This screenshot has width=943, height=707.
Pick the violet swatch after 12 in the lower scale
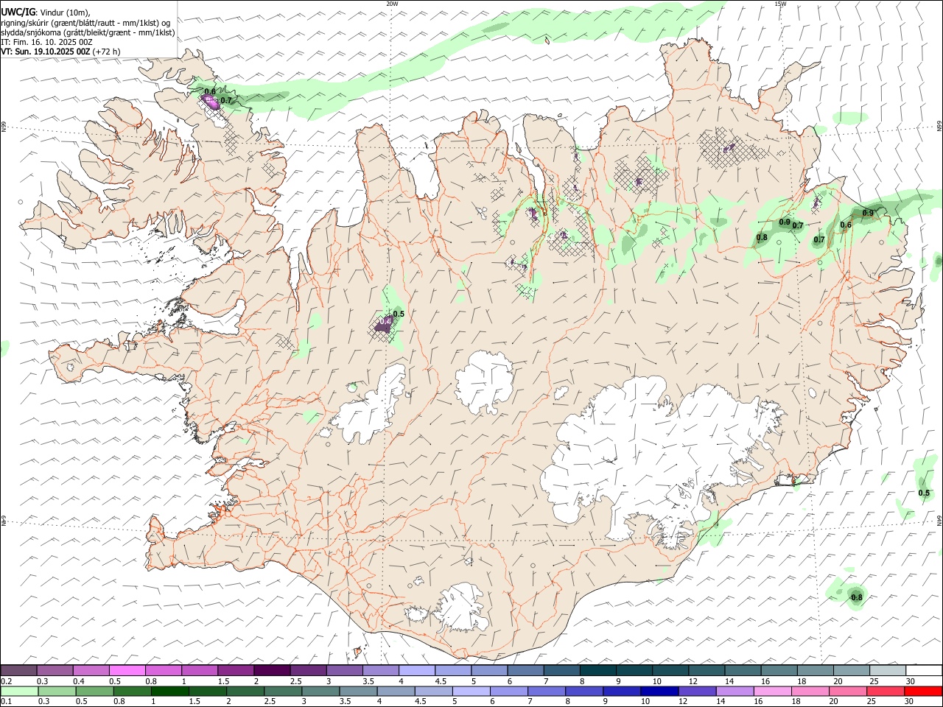(696, 691)
